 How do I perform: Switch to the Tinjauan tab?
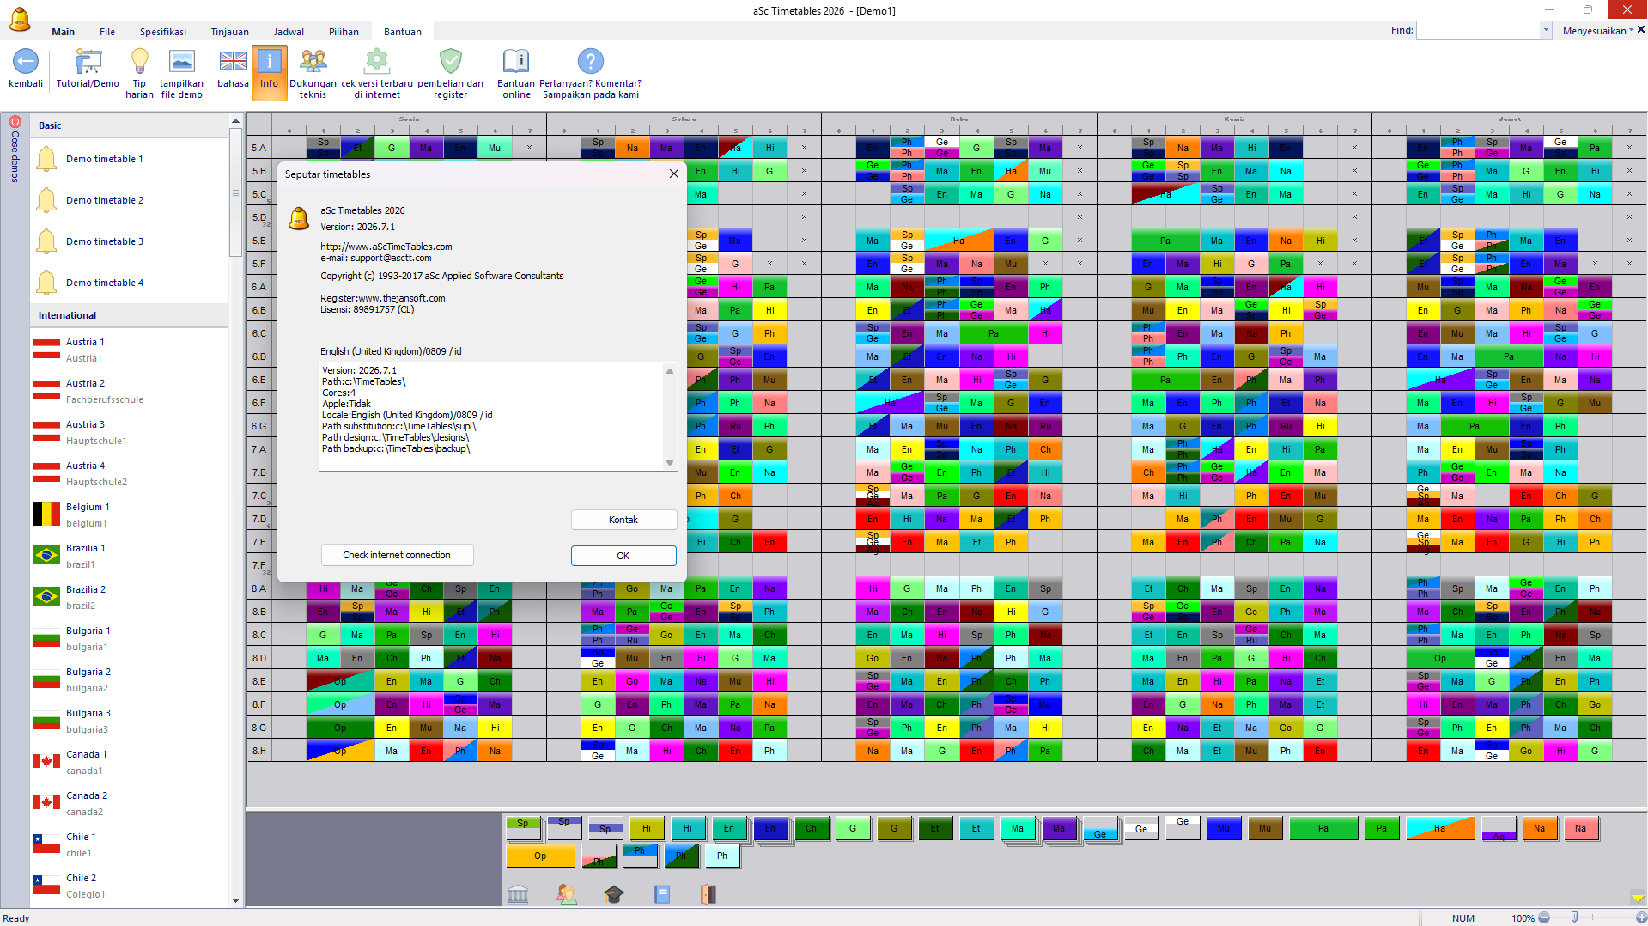pyautogui.click(x=230, y=32)
